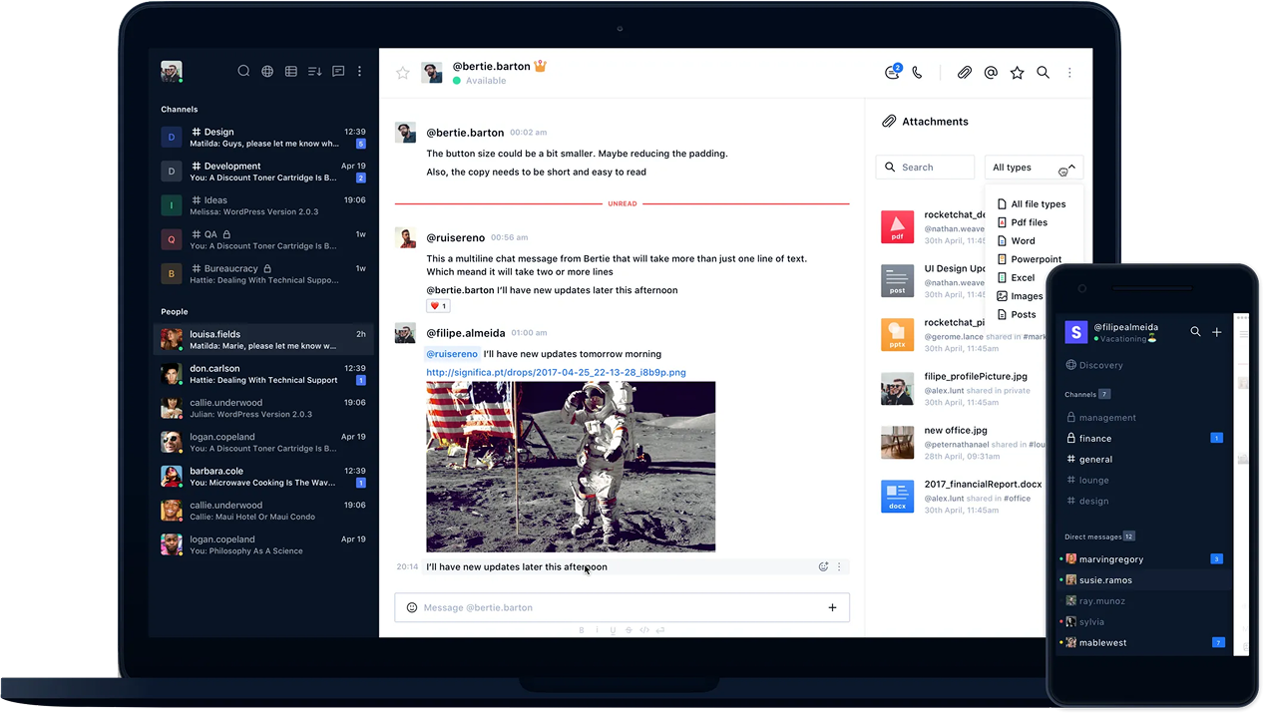Open starred messages with the star icon
1264x714 pixels.
click(x=1017, y=72)
